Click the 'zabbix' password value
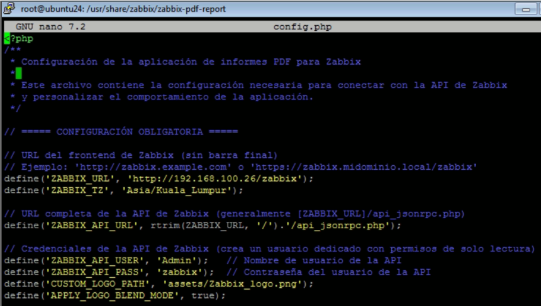The height and width of the screenshot is (306, 541). (179, 272)
